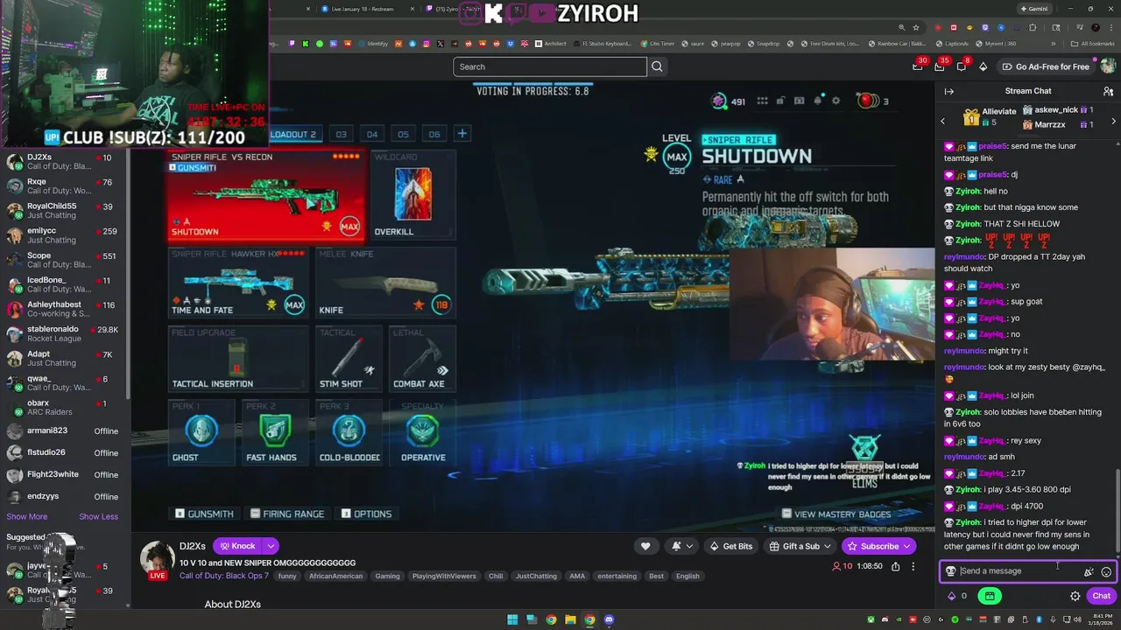Open the inbox icon with 35 badge

(x=941, y=66)
